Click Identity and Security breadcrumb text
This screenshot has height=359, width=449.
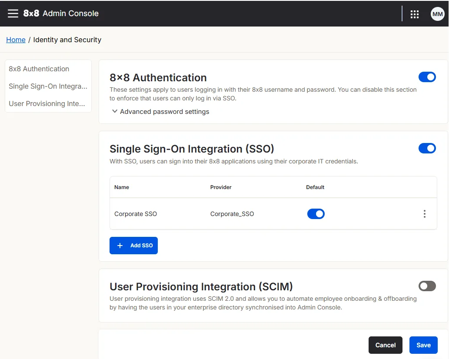[x=67, y=40]
